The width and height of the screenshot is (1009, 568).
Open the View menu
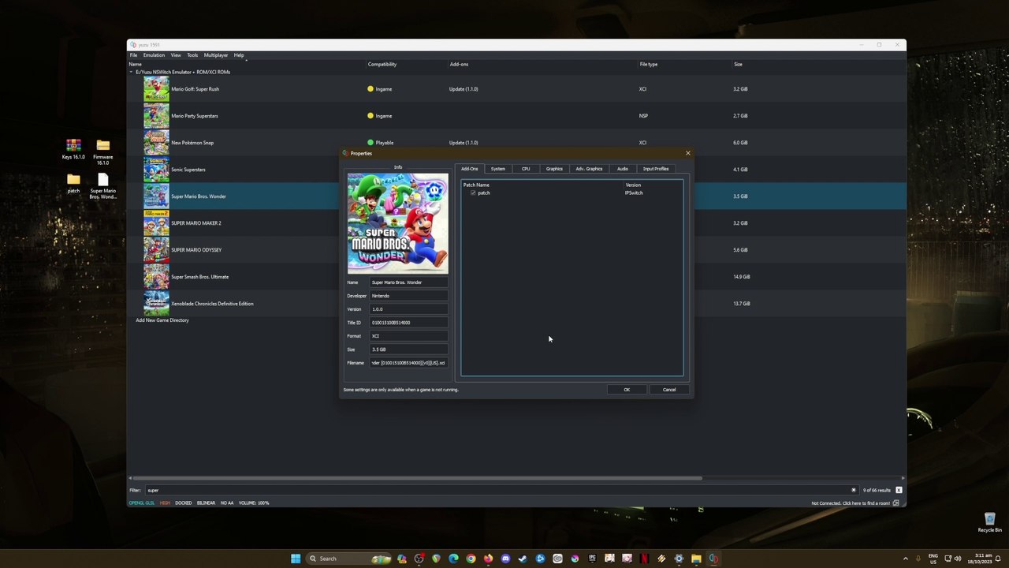(176, 55)
